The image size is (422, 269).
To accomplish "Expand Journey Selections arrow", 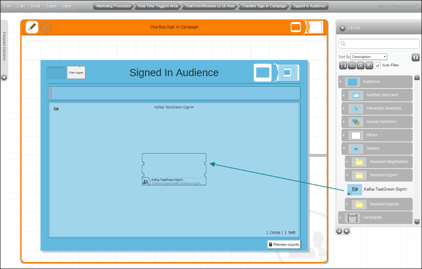I will (344, 122).
